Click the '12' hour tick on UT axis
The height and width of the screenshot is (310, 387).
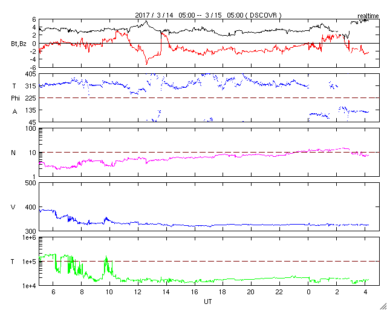(138, 292)
